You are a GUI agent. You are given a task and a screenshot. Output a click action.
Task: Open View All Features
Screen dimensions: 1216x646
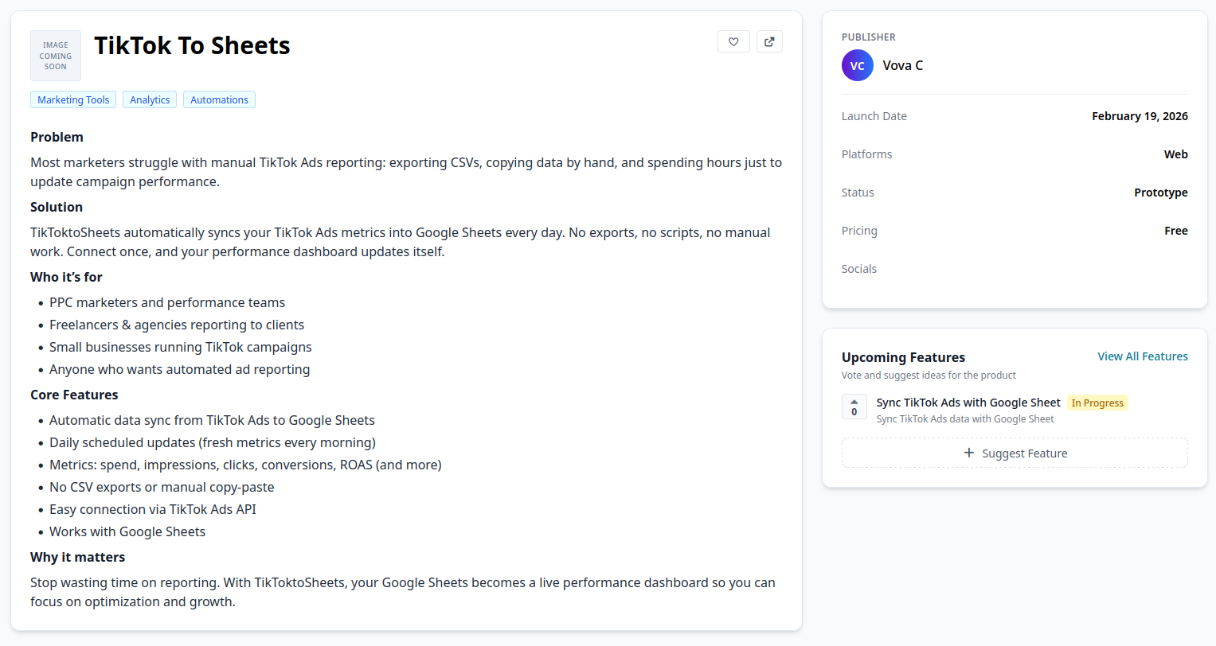[1143, 356]
